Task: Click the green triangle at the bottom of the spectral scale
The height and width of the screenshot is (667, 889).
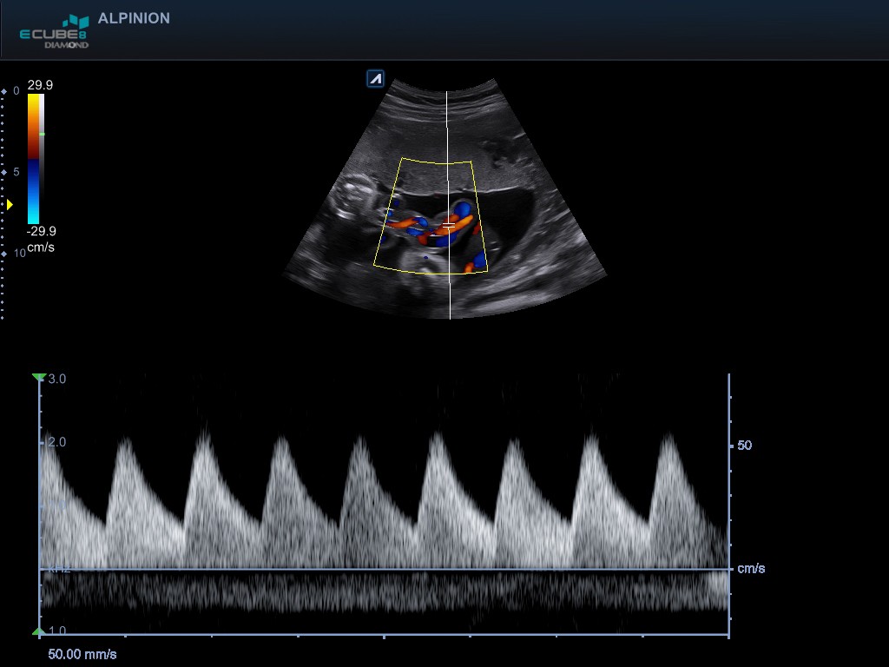Action: (x=38, y=631)
